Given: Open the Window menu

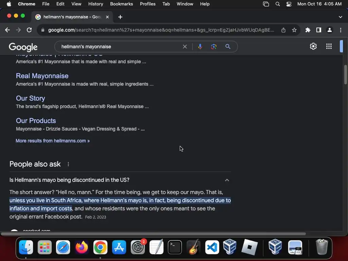Looking at the screenshot, I should pyautogui.click(x=185, y=4).
